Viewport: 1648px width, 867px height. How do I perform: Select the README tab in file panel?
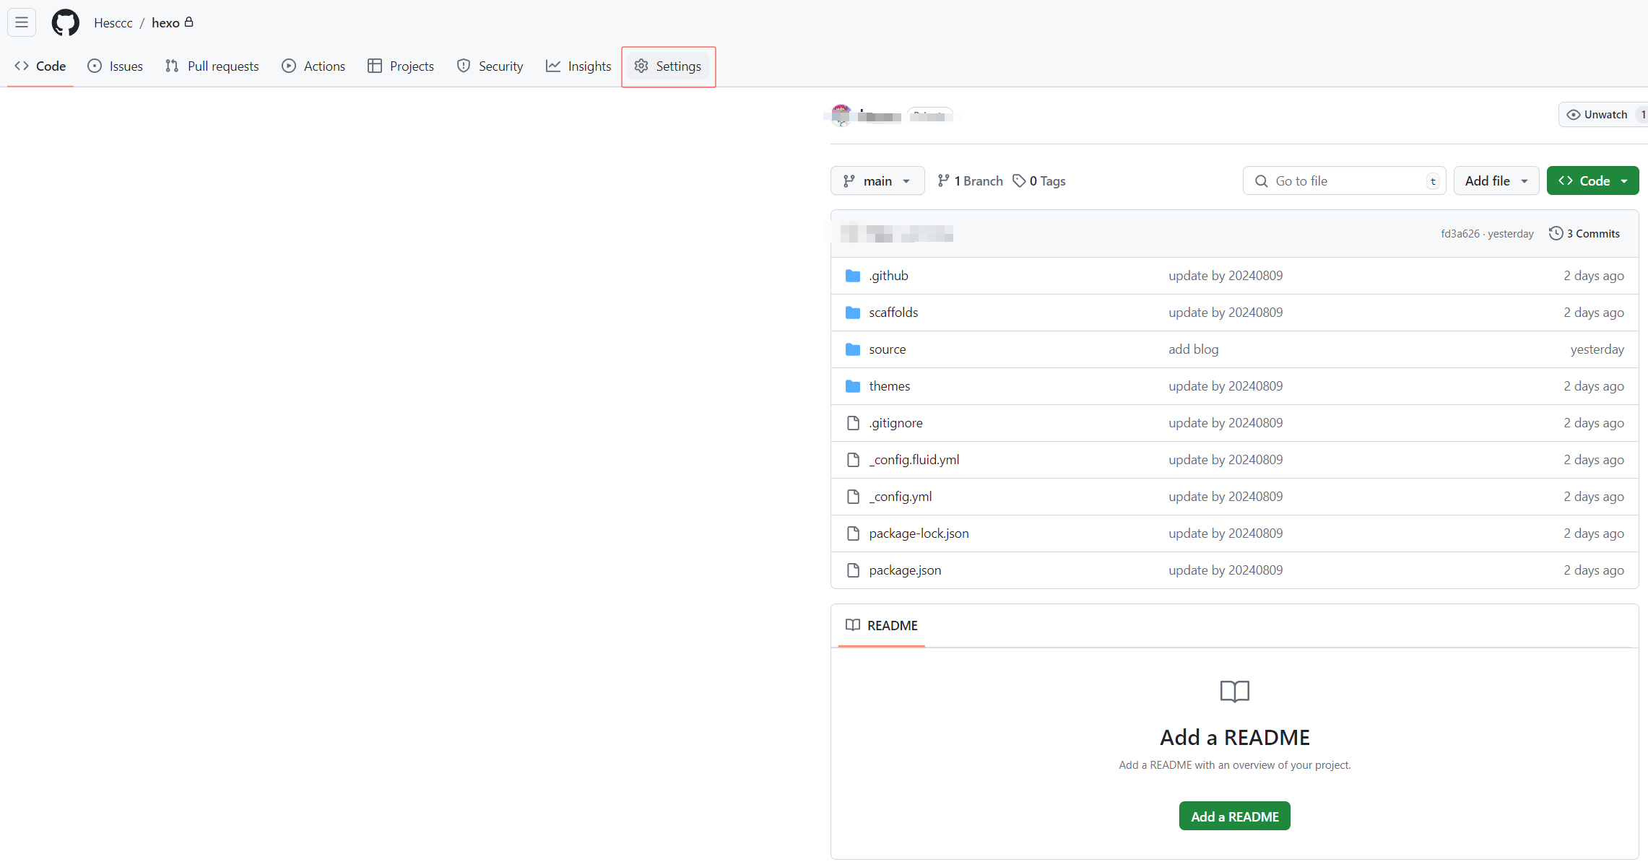882,625
